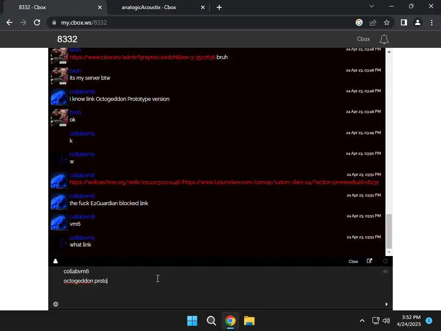Open File Explorer from taskbar

249,321
